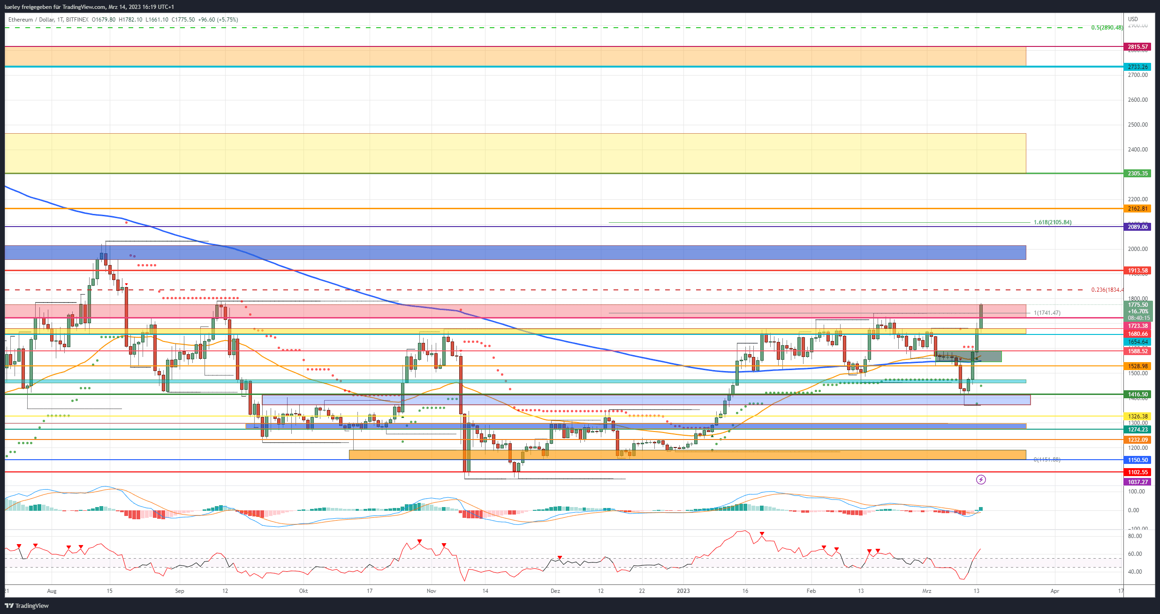This screenshot has width=1160, height=614.
Task: Click the 1037.27 purple price label
Action: click(x=1138, y=482)
